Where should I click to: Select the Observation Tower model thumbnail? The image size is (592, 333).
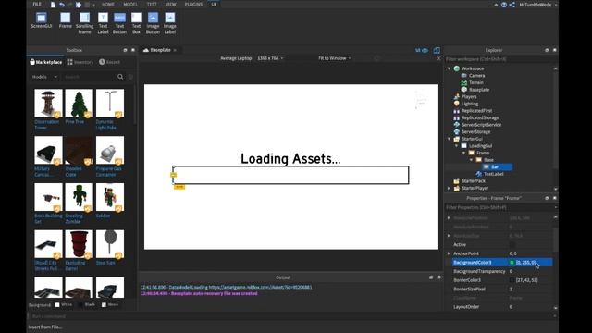48,103
